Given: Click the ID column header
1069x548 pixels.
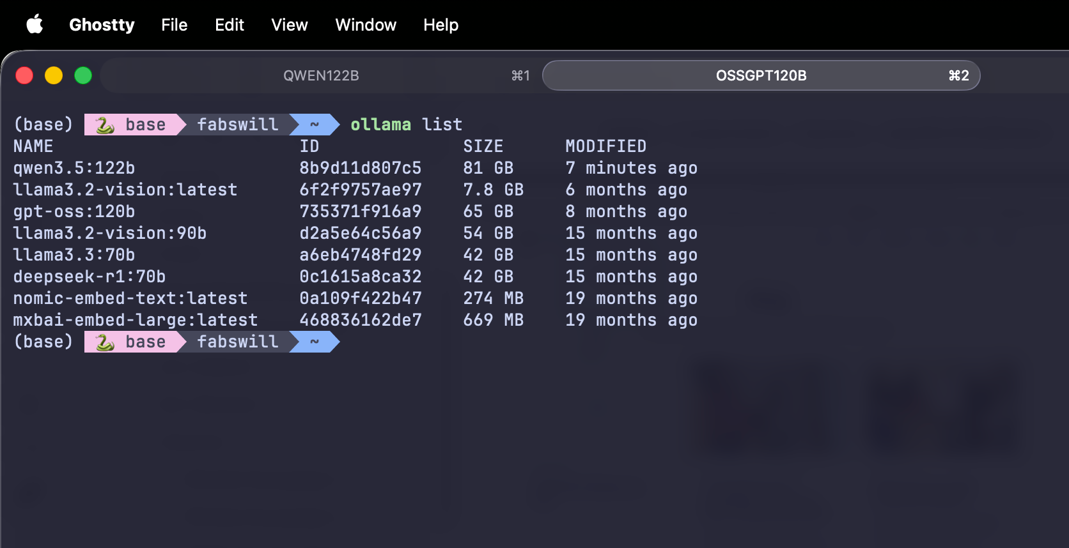Looking at the screenshot, I should pos(309,146).
